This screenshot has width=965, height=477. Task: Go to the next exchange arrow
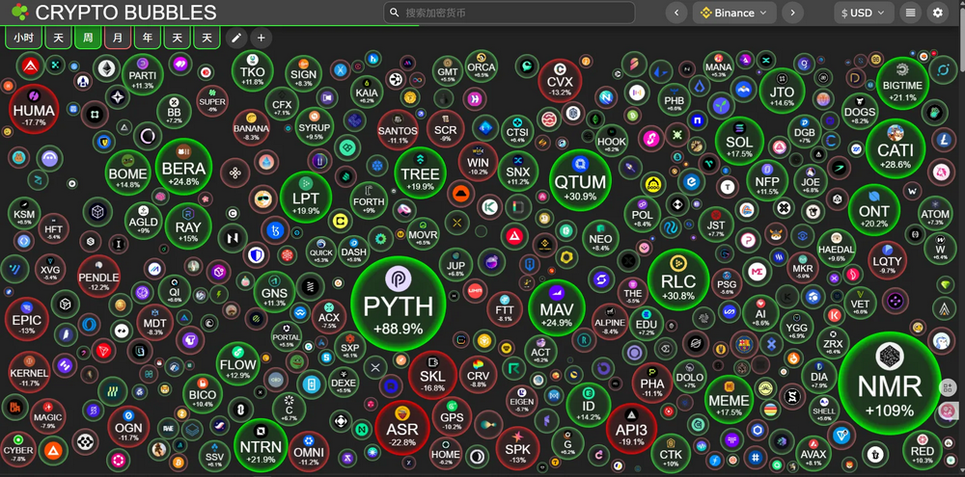pos(792,13)
